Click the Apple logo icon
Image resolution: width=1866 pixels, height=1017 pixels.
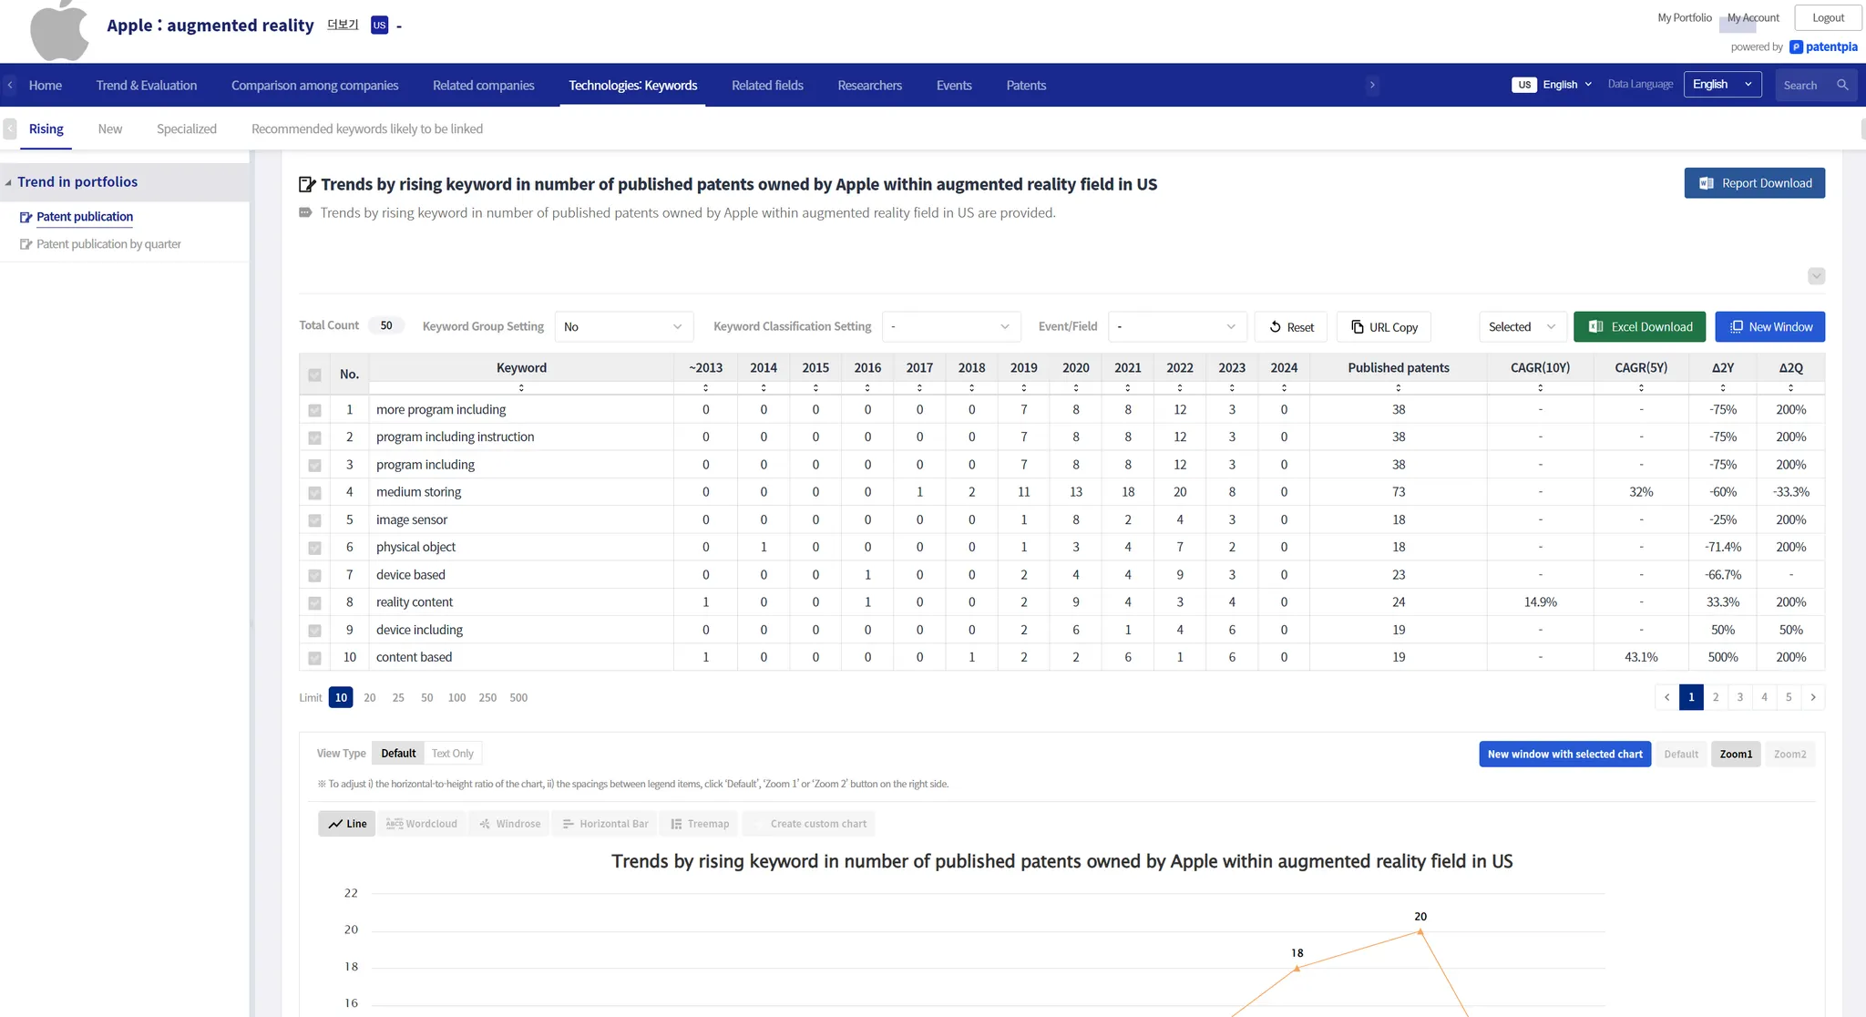(x=59, y=30)
